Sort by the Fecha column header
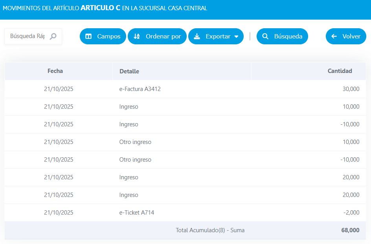Image resolution: width=371 pixels, height=244 pixels. [55, 71]
